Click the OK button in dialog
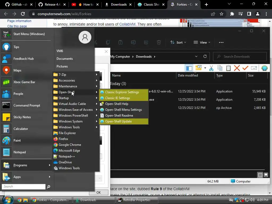 click(99, 192)
